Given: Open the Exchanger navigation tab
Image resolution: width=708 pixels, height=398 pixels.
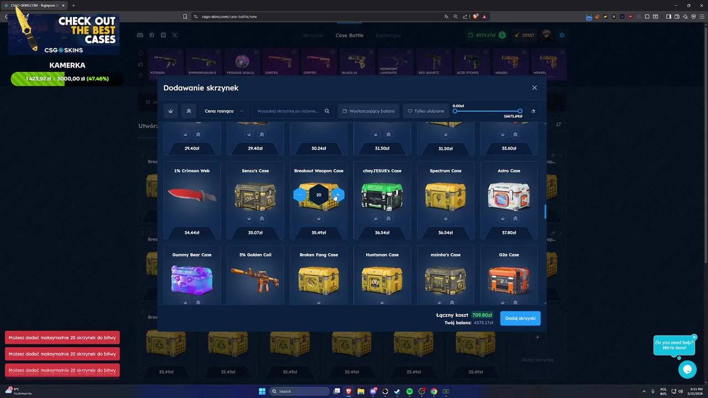Looking at the screenshot, I should click(388, 35).
